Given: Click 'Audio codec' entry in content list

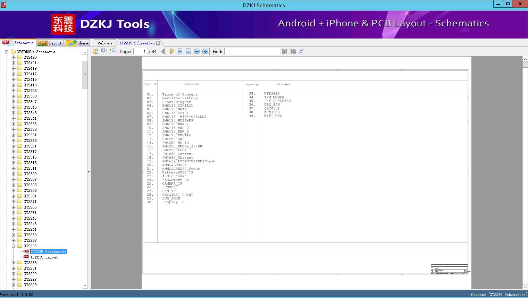Looking at the screenshot, I should [174, 176].
